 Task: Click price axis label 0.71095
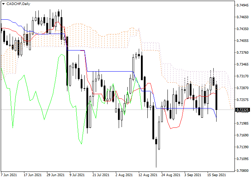[242, 159]
